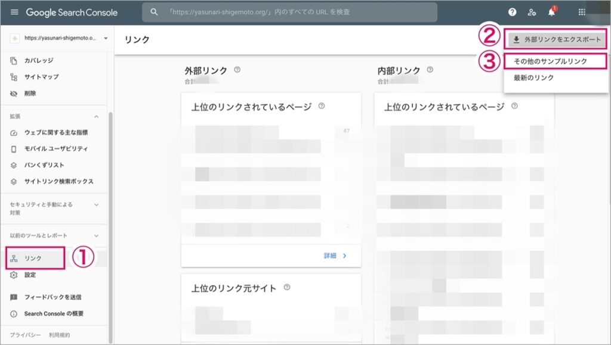611x345 pixels.
Task: Open 削除 page
Action: click(x=30, y=94)
